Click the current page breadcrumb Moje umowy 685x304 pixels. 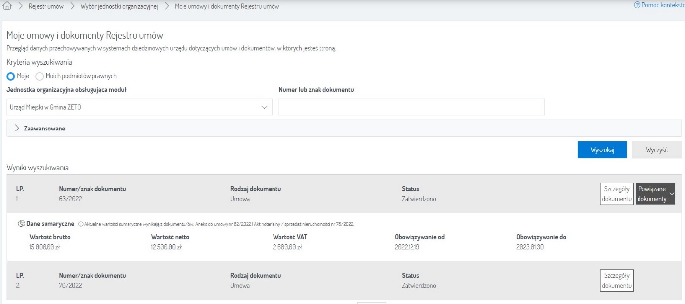tap(227, 7)
